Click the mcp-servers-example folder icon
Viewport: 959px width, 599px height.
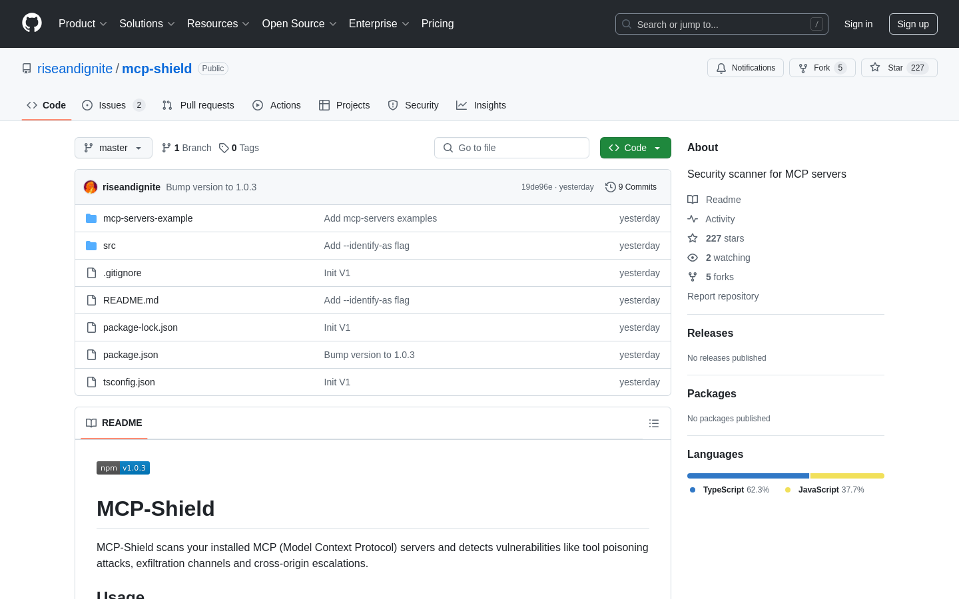[x=91, y=218]
